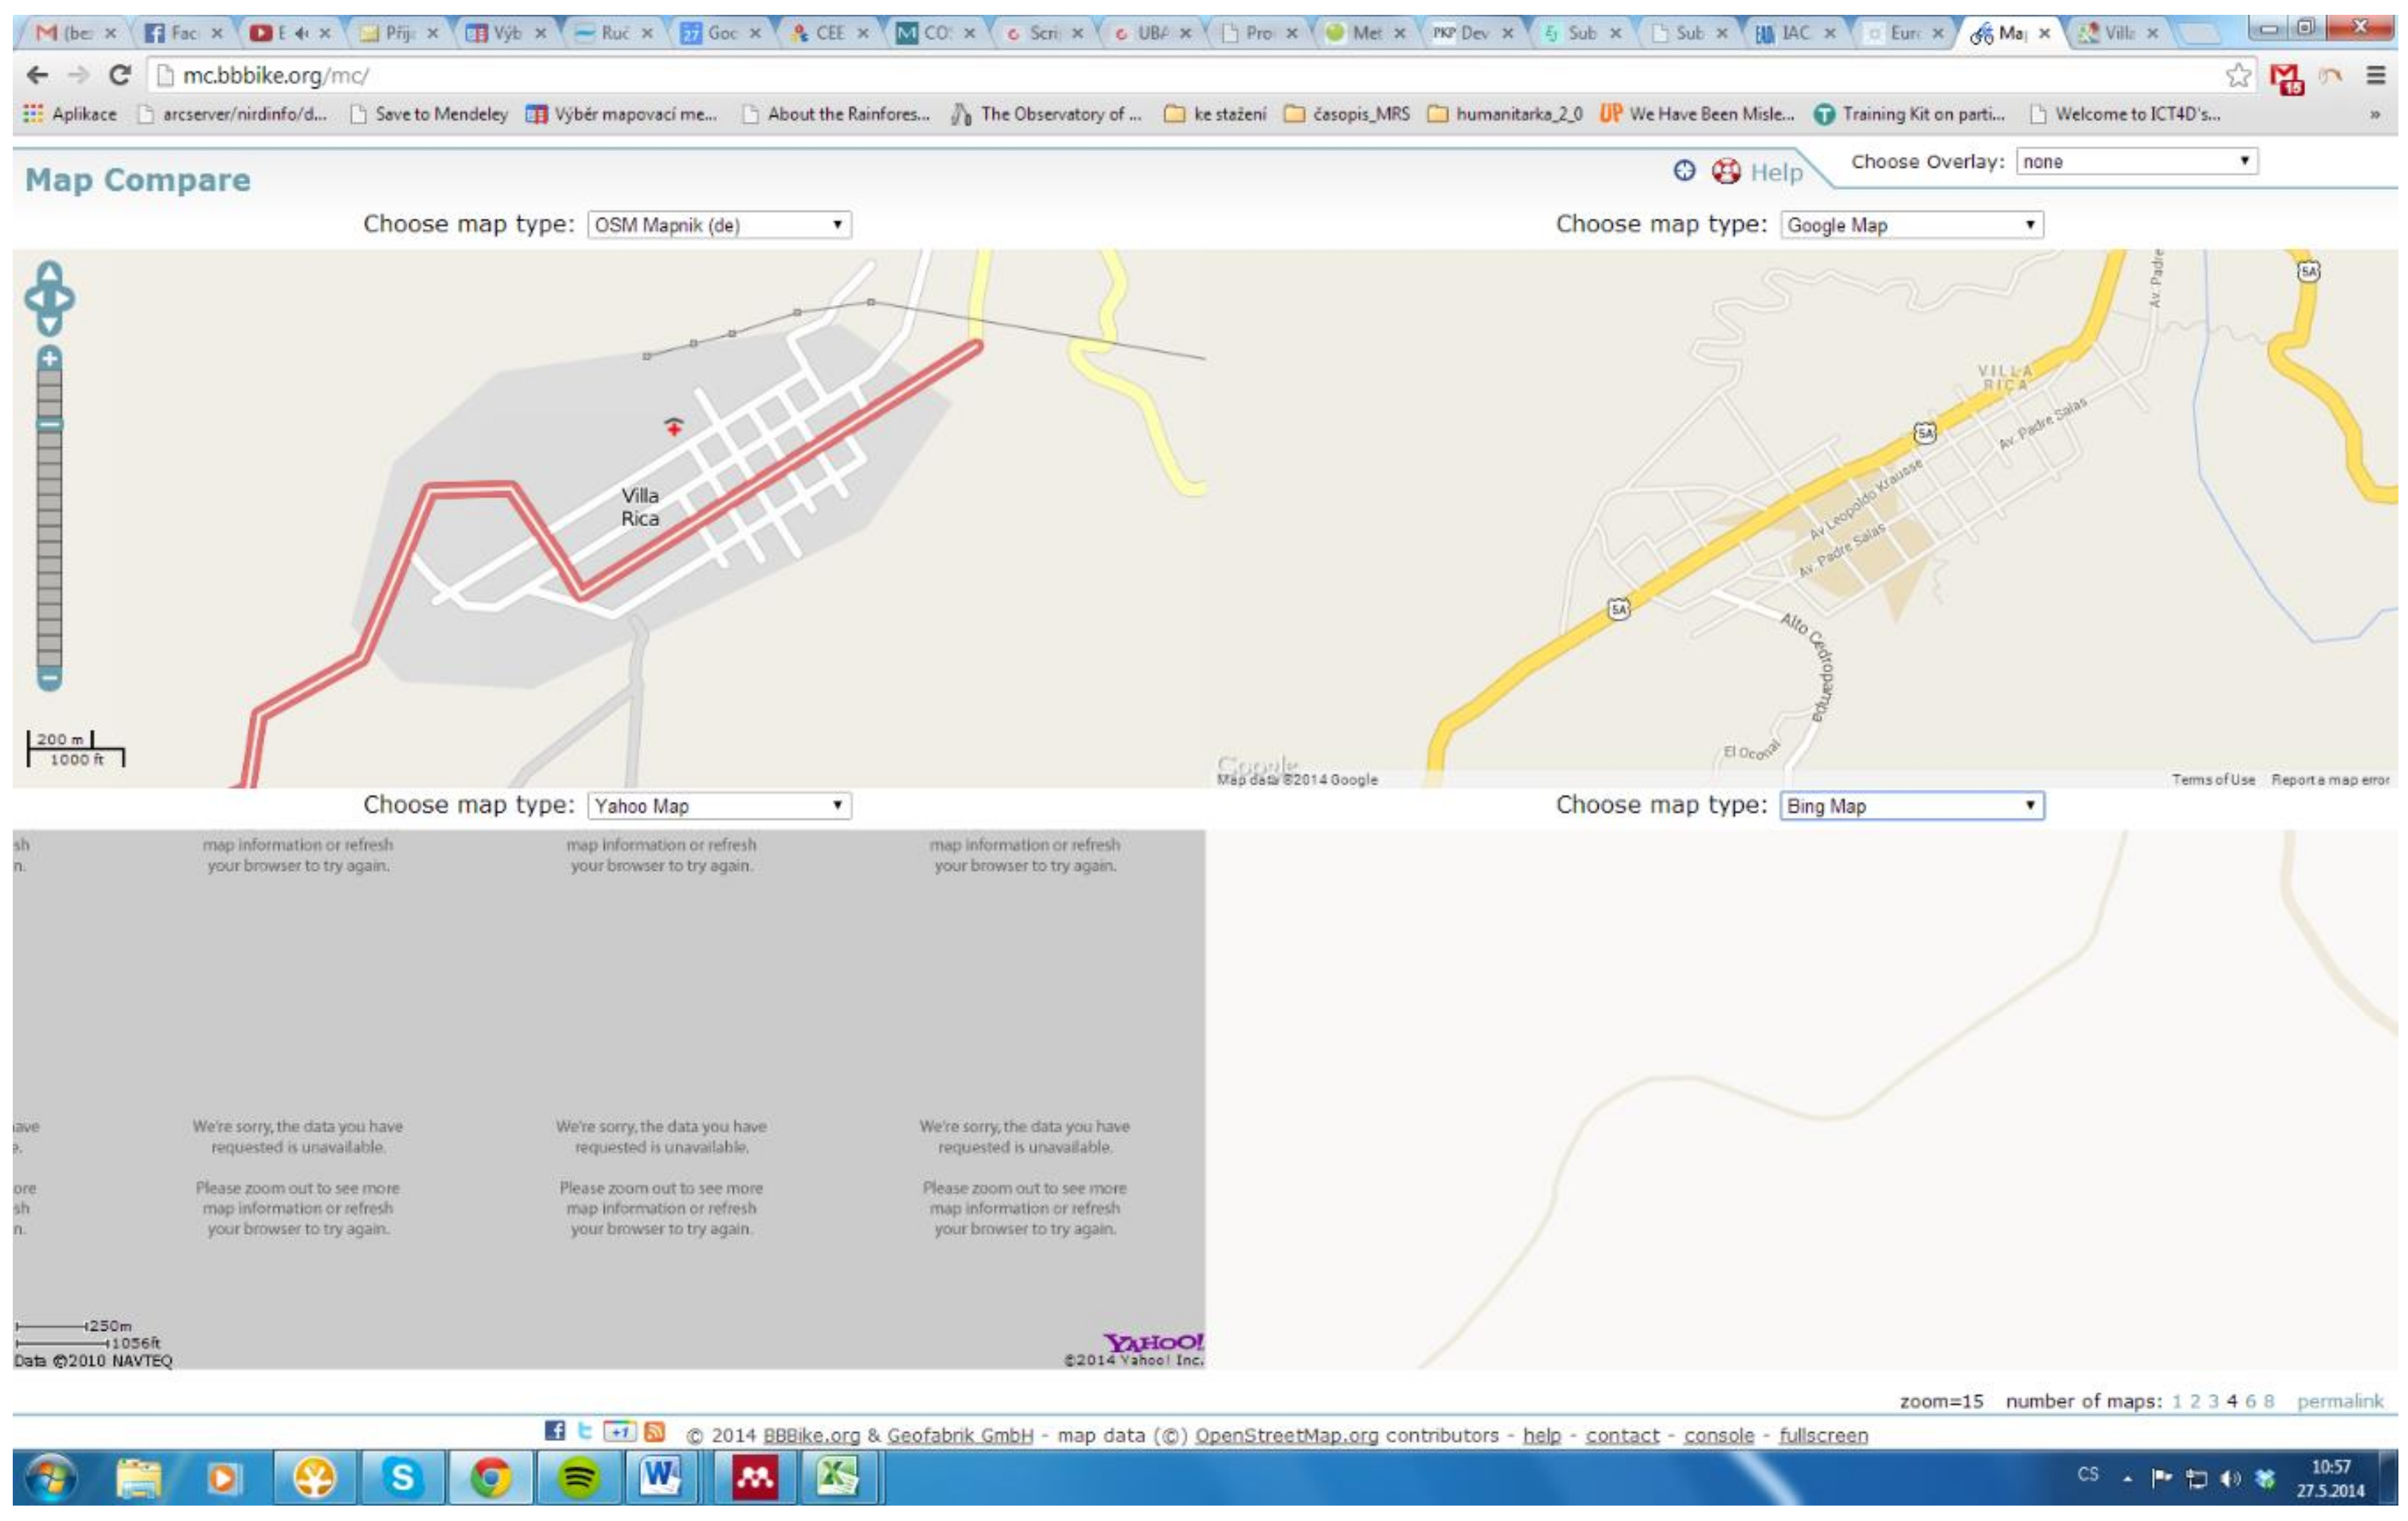Bookmark page with the star icon
This screenshot has height=1521, width=2408.
(x=2237, y=75)
